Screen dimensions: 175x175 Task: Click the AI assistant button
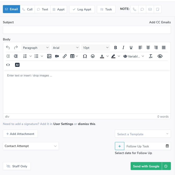(x=17, y=65)
